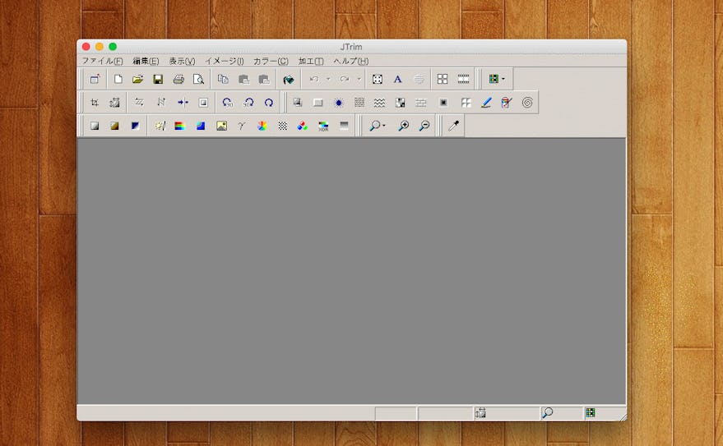Click the blue pencil drawing icon
723x446 pixels.
(486, 103)
